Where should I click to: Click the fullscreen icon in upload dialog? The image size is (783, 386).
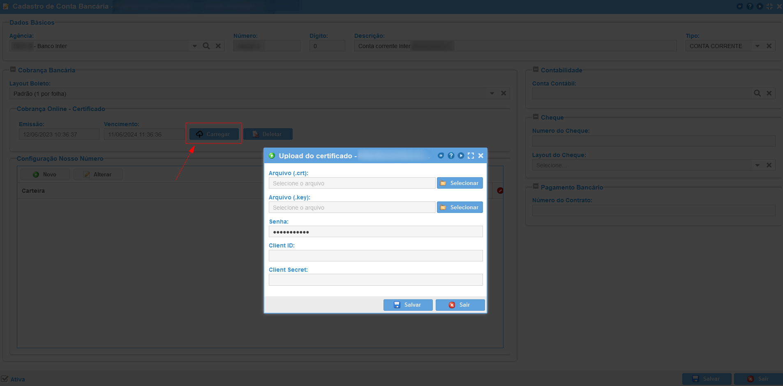coord(471,156)
